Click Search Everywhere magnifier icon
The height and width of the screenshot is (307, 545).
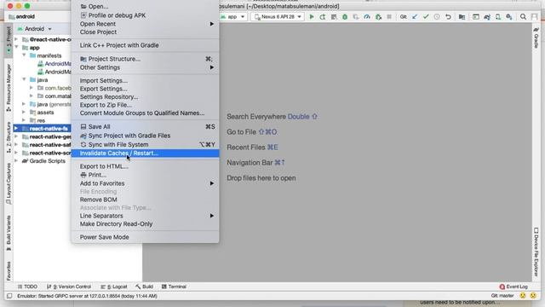[523, 17]
